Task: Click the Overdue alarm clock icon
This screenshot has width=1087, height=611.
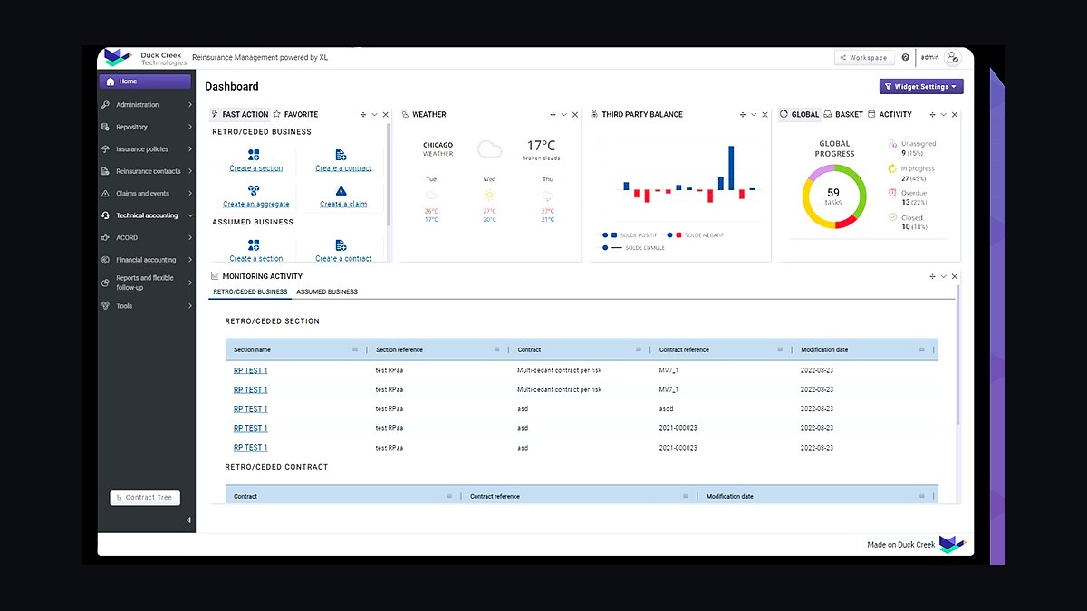Action: pos(893,193)
